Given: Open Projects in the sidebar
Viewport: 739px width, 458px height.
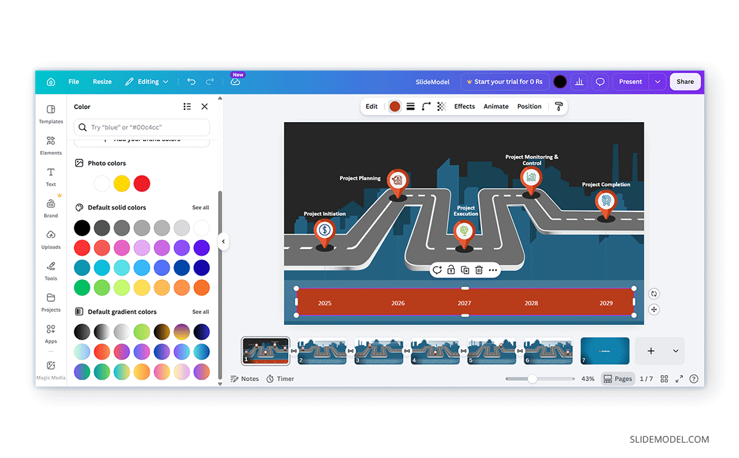Looking at the screenshot, I should pos(51,303).
